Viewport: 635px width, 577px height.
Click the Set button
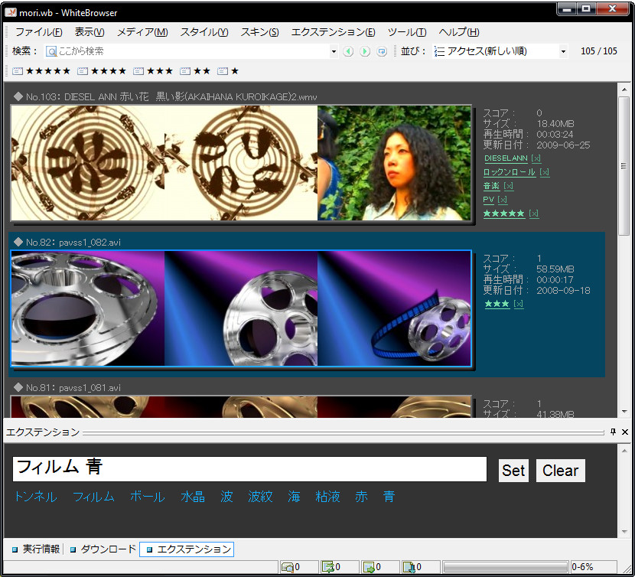[x=513, y=471]
